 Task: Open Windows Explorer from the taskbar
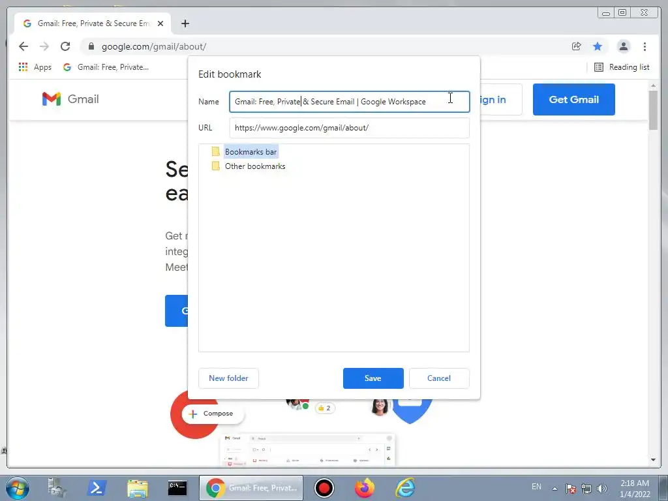tap(137, 488)
